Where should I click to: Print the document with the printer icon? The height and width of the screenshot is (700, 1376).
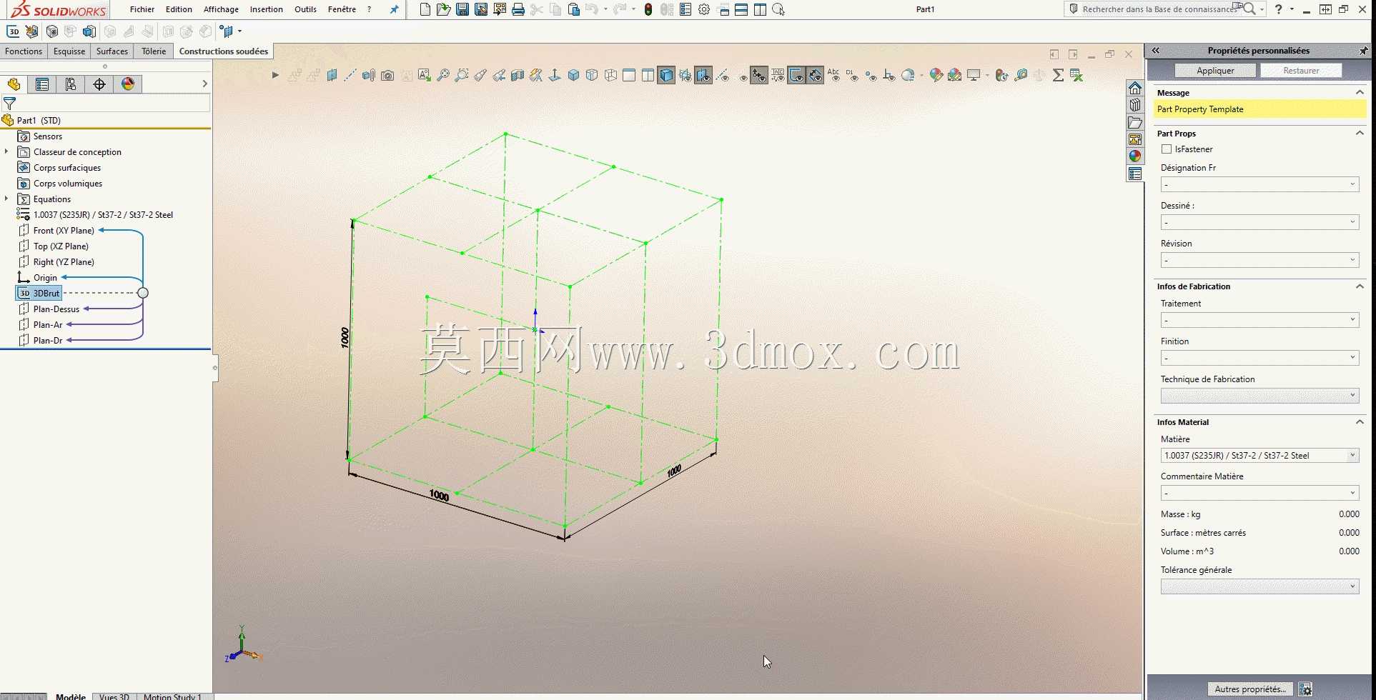tap(518, 9)
